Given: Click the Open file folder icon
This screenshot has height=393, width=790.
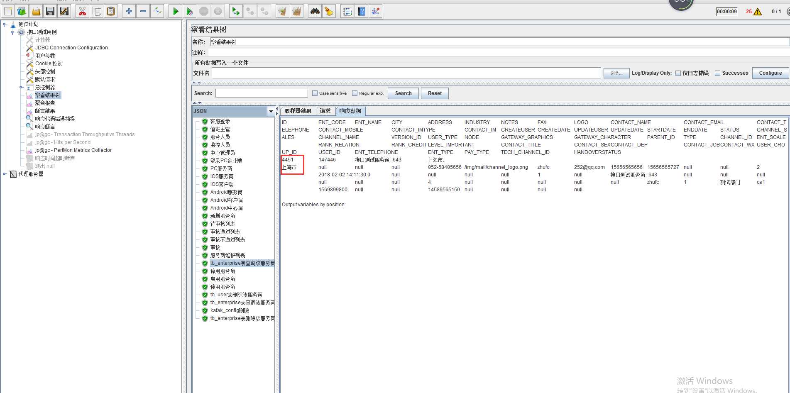Looking at the screenshot, I should pyautogui.click(x=36, y=11).
